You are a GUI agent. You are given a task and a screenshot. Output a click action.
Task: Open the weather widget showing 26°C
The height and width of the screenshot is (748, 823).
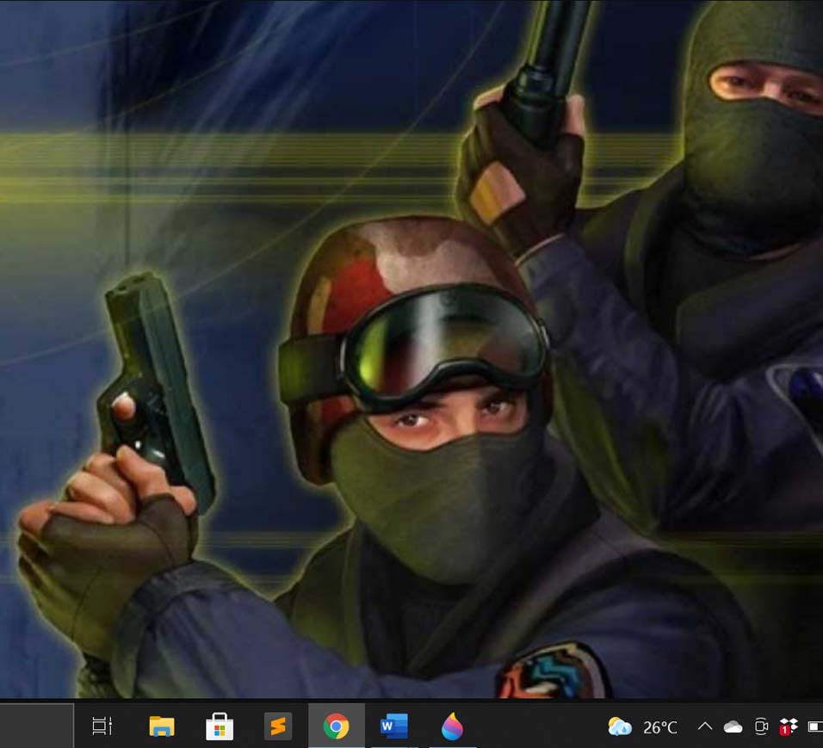pos(642,727)
